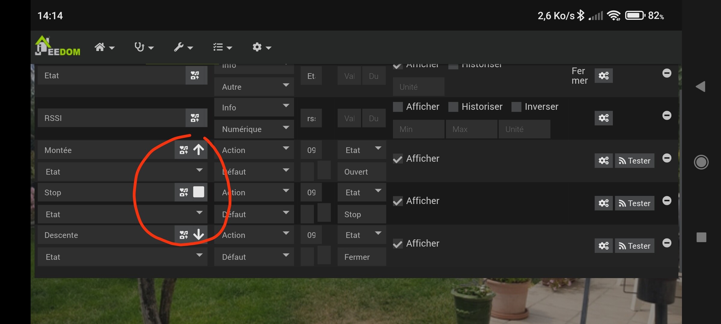Viewport: 721px width, 324px height.
Task: Remove the Descente command with minus icon
Action: (x=667, y=243)
